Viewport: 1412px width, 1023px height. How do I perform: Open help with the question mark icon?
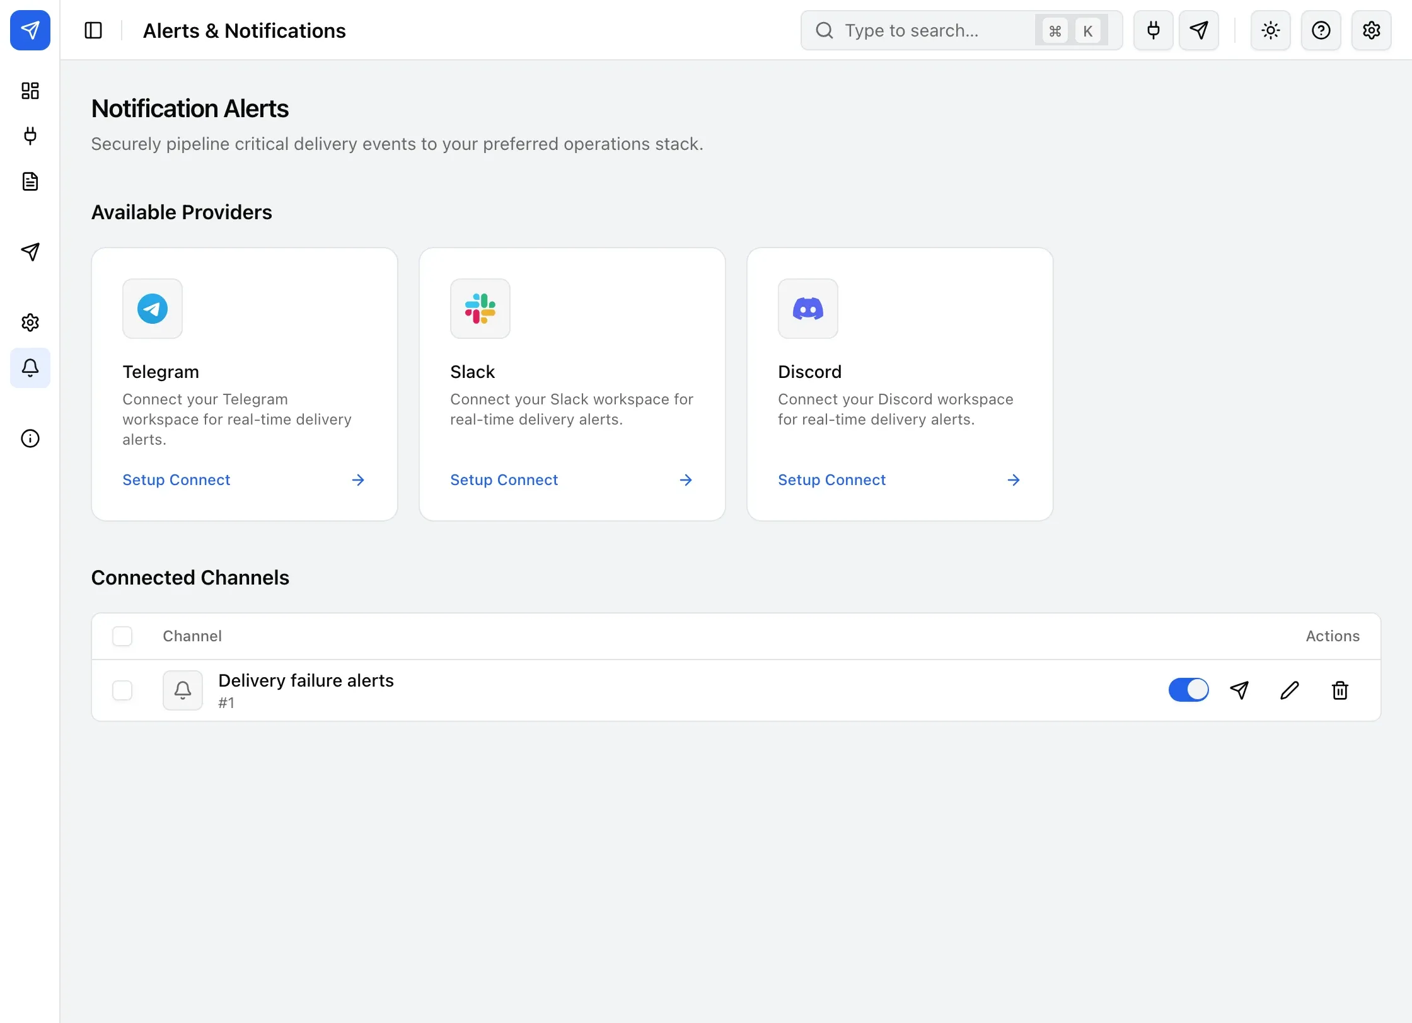click(1321, 30)
